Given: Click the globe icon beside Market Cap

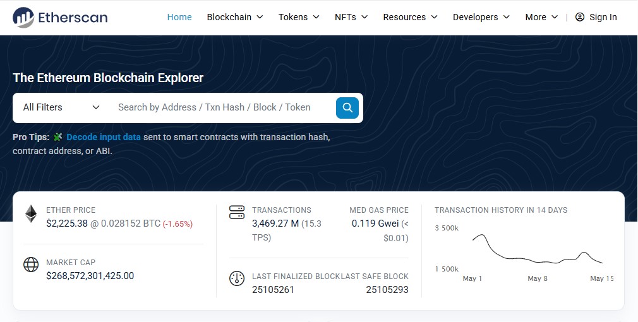Looking at the screenshot, I should [31, 265].
